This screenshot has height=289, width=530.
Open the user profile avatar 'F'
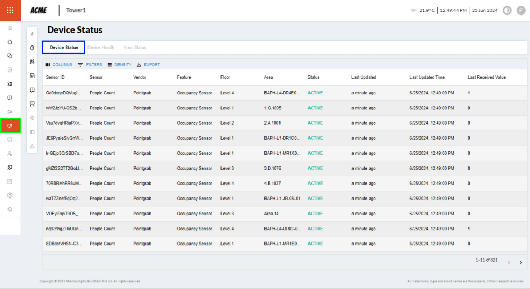(x=521, y=10)
